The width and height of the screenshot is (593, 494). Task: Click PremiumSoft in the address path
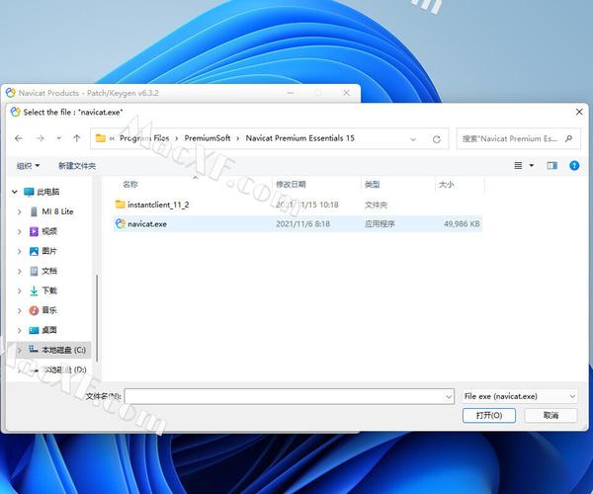(x=208, y=138)
